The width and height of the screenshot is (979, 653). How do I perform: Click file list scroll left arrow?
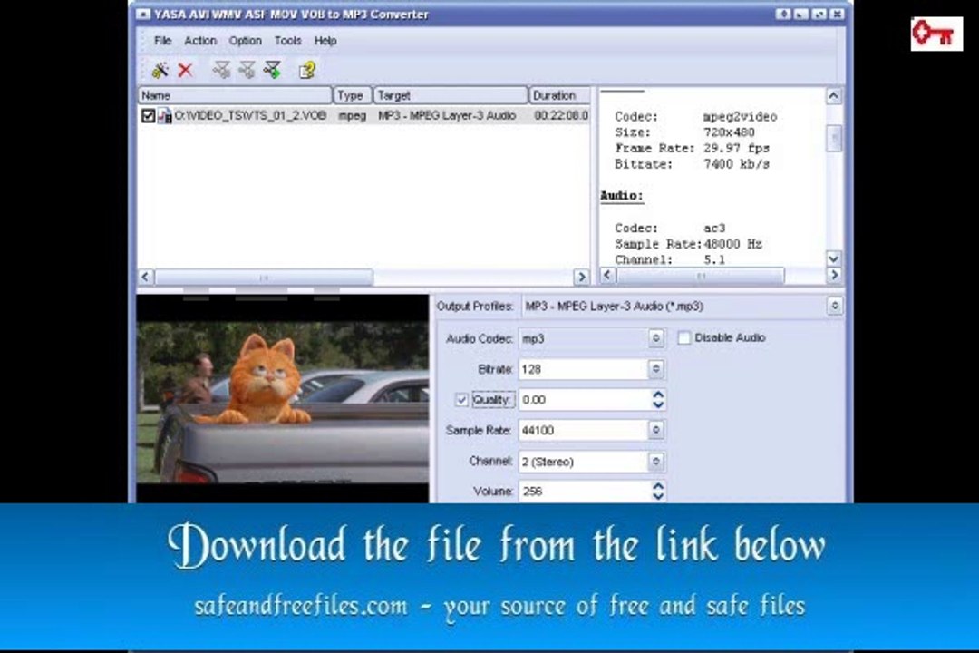tap(145, 277)
